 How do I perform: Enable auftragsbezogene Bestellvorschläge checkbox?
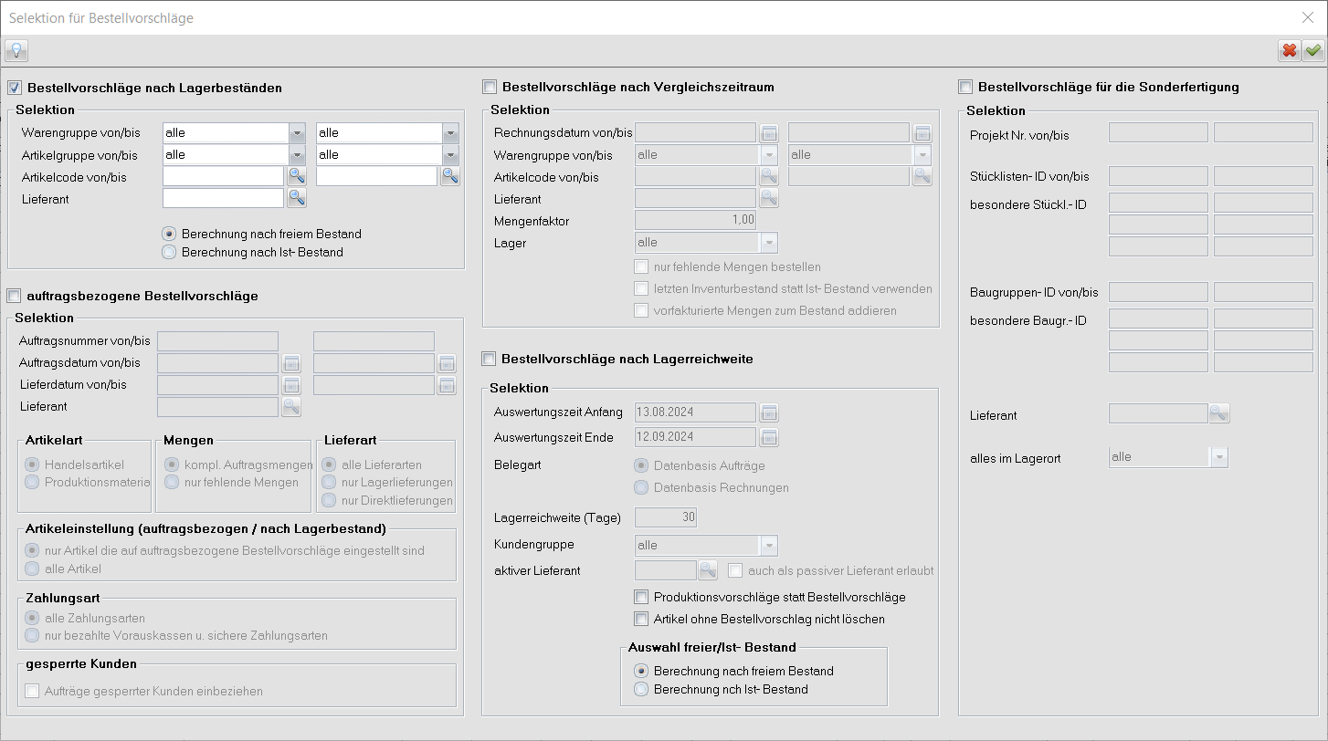coord(14,296)
